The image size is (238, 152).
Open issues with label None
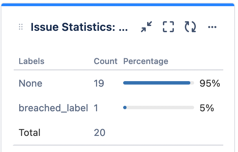30,83
